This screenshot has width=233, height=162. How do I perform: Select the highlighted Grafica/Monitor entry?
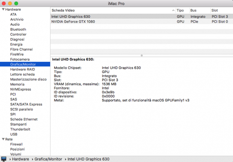tap(25, 64)
